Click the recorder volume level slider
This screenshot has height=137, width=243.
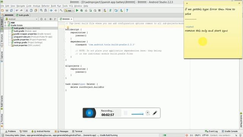coord(137,114)
